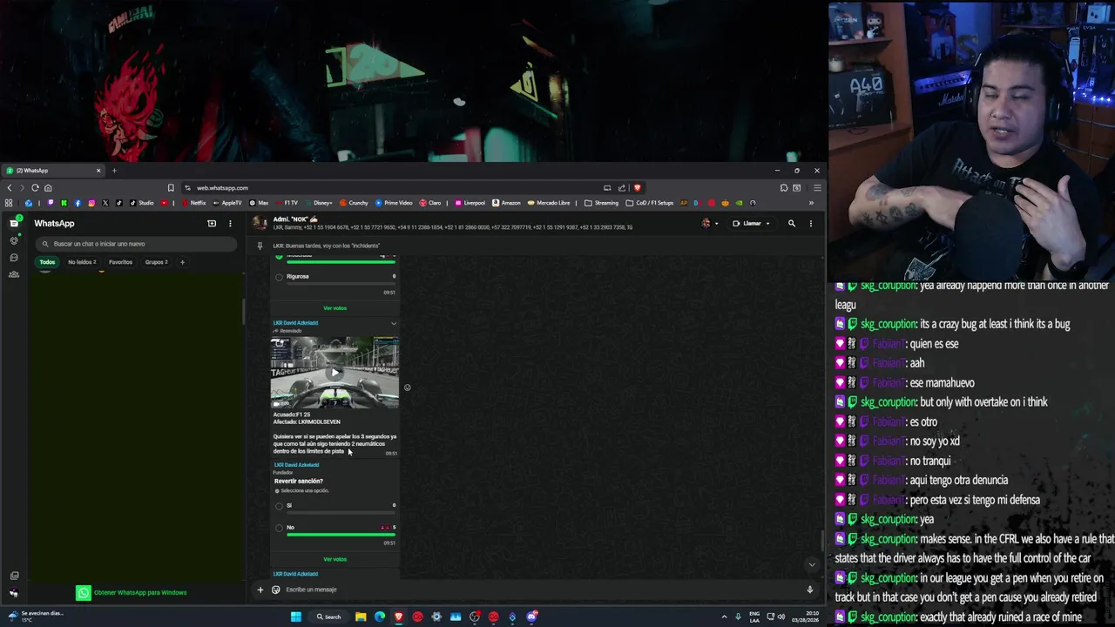Screen dimensions: 1115x627
Task: Open the WhatsApp Chats sidebar icon
Action: coord(14,224)
